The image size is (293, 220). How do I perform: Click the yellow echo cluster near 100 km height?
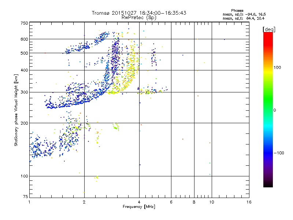pos(96,178)
